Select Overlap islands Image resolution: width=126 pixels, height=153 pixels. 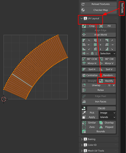point(107,123)
